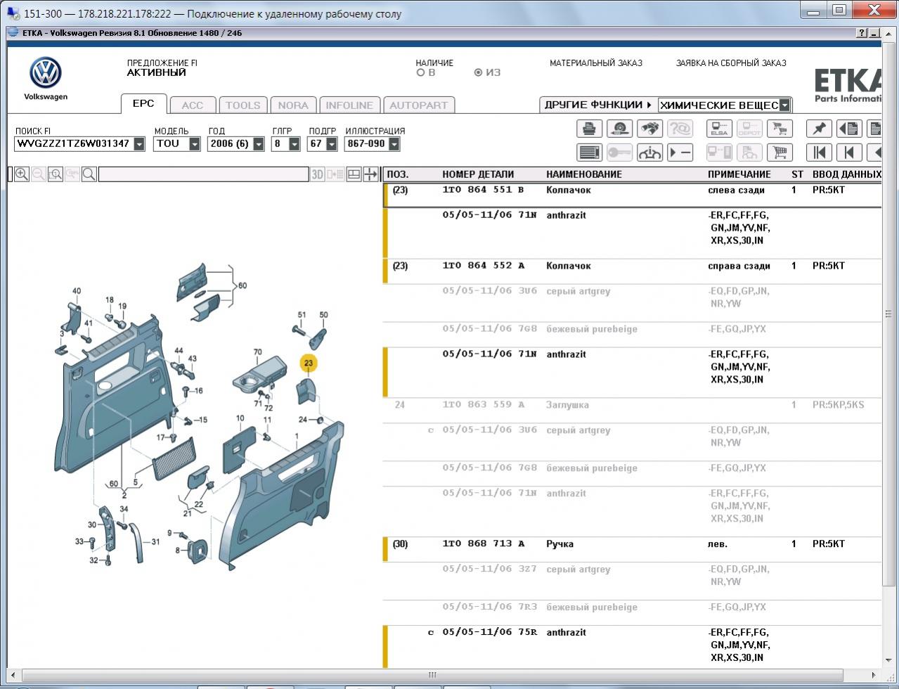Click the 'Ручка' part name
This screenshot has width=899, height=689.
[x=560, y=545]
